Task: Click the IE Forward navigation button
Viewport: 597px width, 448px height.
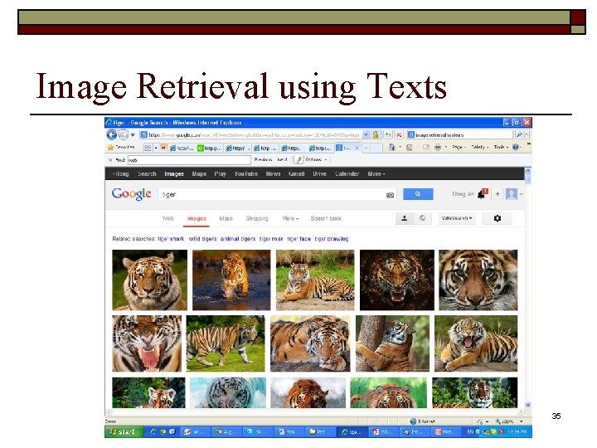Action: click(123, 134)
